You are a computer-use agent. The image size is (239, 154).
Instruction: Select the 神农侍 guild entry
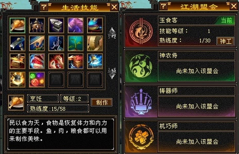click(180, 66)
